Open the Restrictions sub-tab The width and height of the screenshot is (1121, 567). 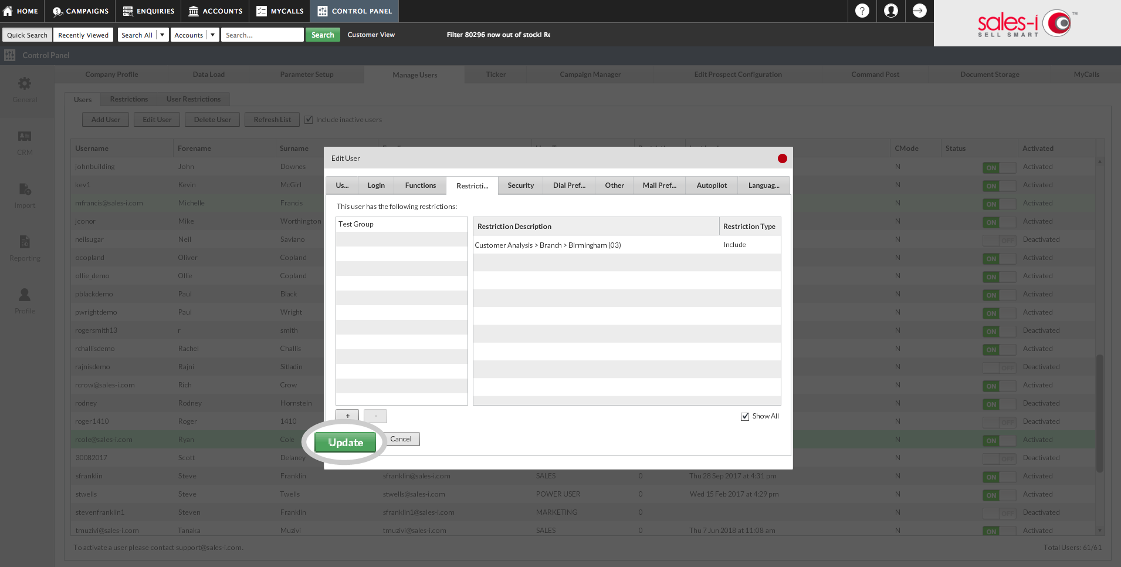tap(129, 99)
